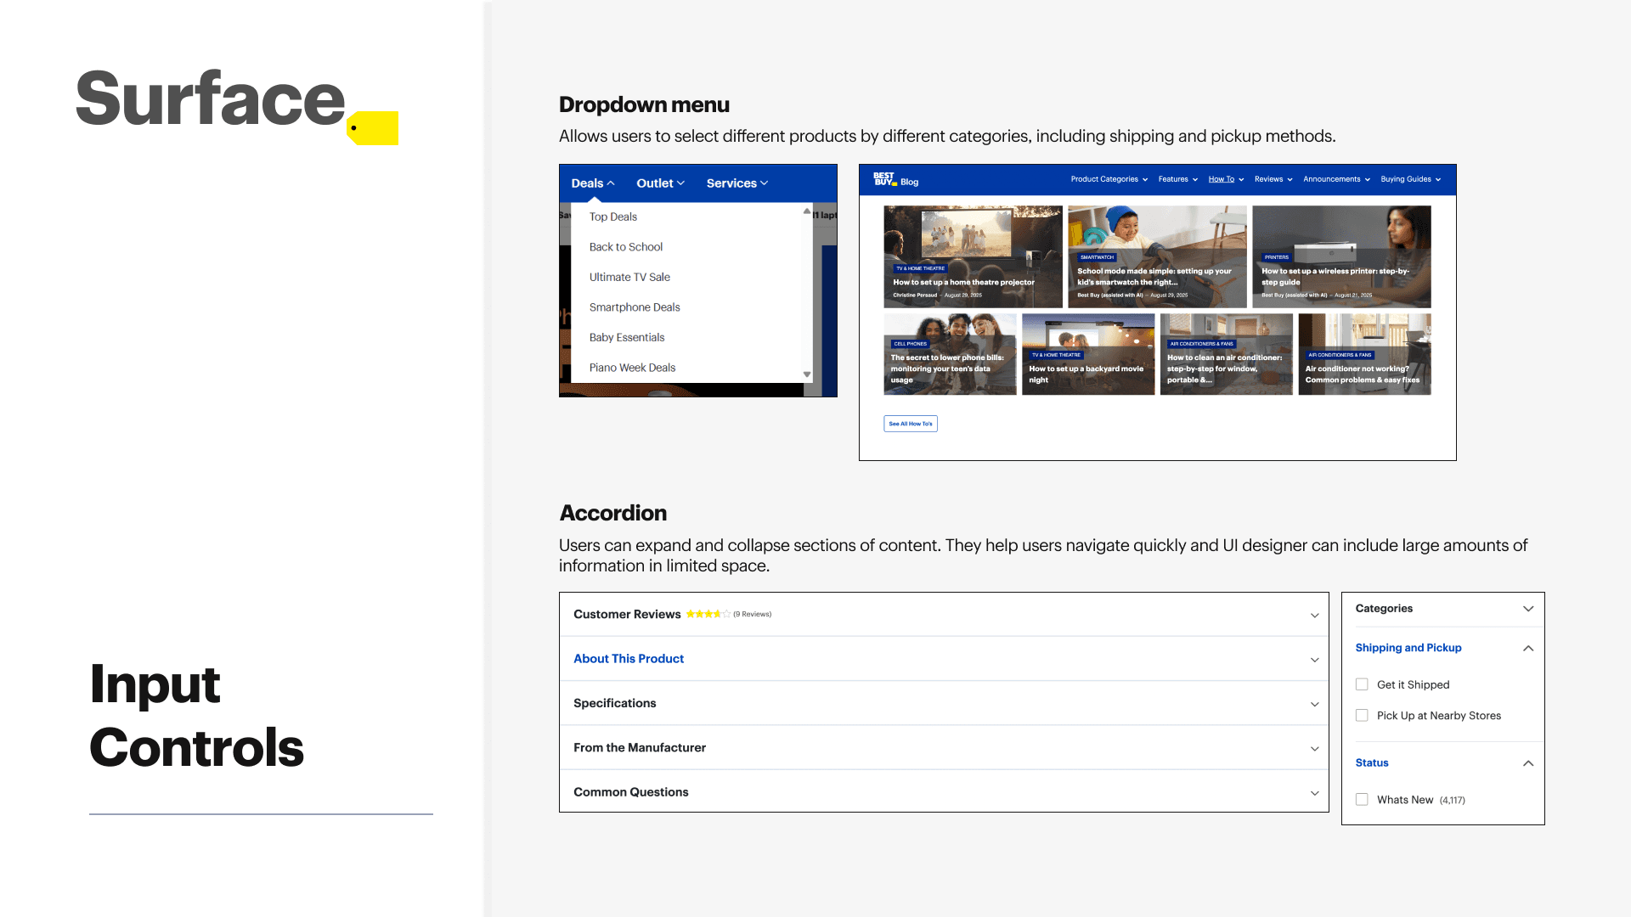Collapse Shipping and Pickup chevron
This screenshot has width=1631, height=917.
click(x=1528, y=649)
